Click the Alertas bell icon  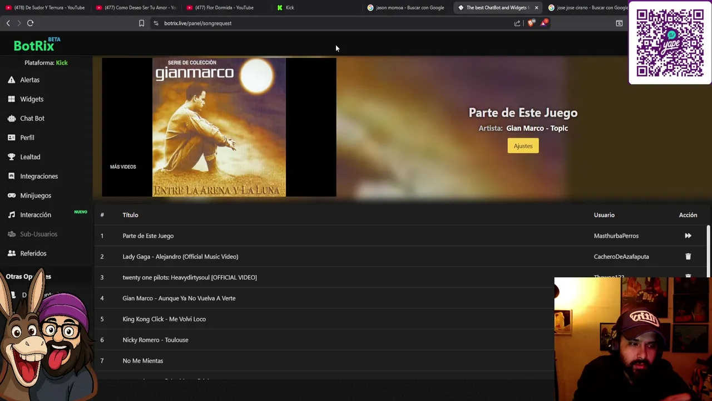tap(11, 80)
